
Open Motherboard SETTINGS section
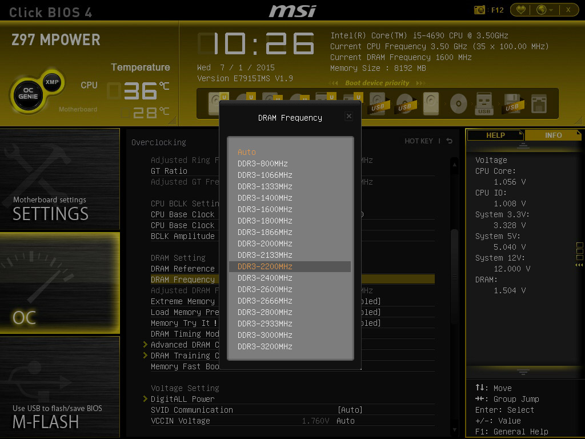pyautogui.click(x=59, y=179)
